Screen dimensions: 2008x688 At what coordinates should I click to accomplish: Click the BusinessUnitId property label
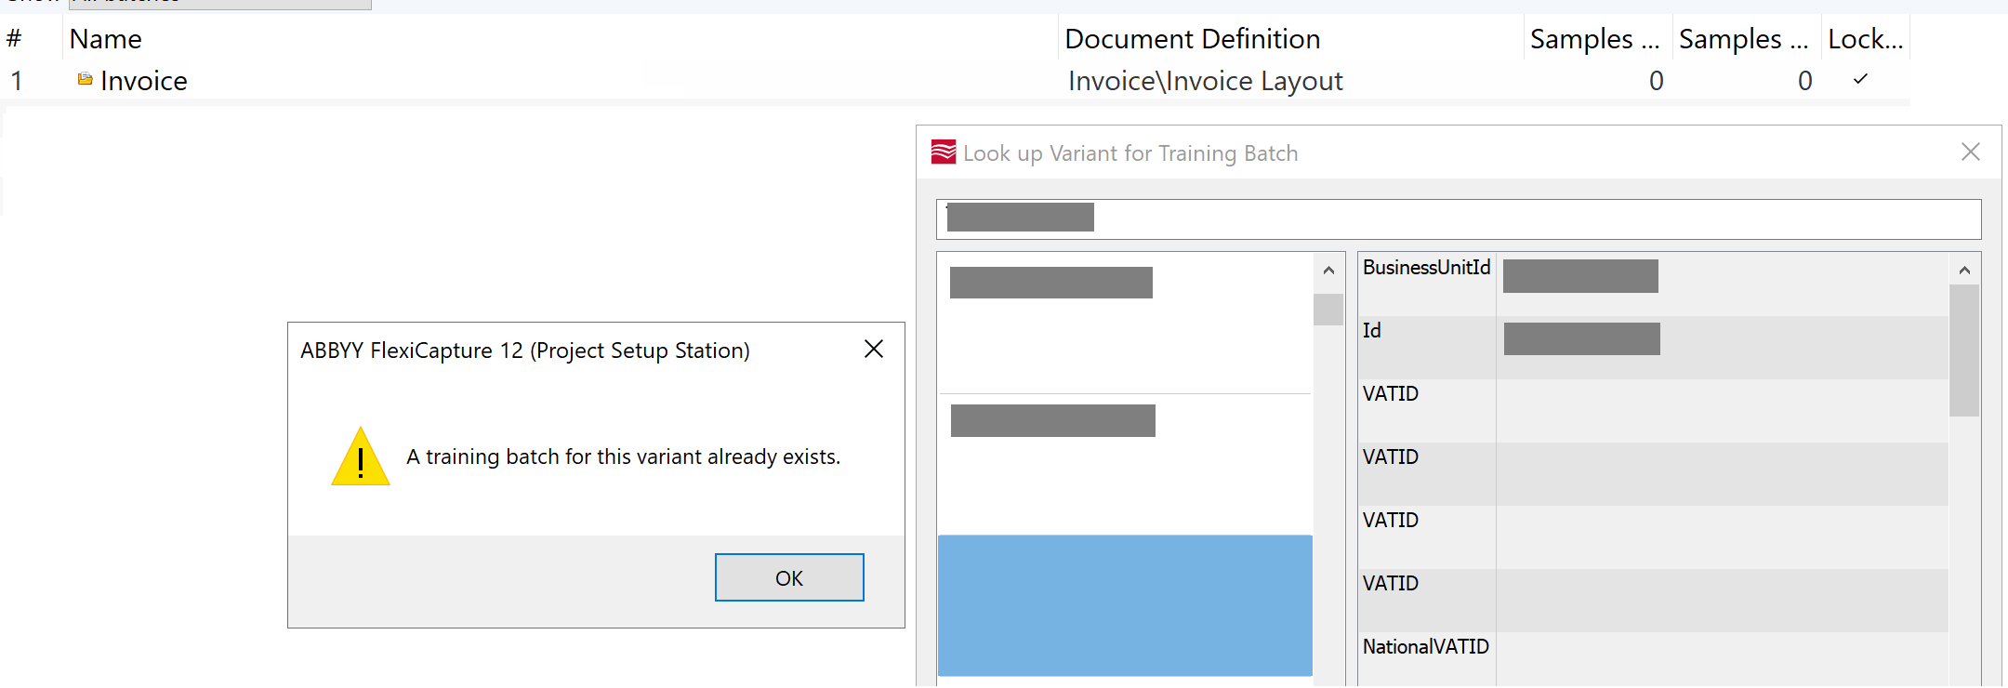point(1426,268)
